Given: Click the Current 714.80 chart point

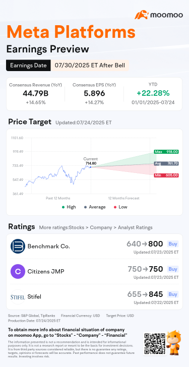Looking at the screenshot, I should pyautogui.click(x=91, y=167).
